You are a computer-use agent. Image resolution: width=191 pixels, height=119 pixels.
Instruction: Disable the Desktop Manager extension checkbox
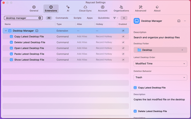pyautogui.click(x=123, y=31)
